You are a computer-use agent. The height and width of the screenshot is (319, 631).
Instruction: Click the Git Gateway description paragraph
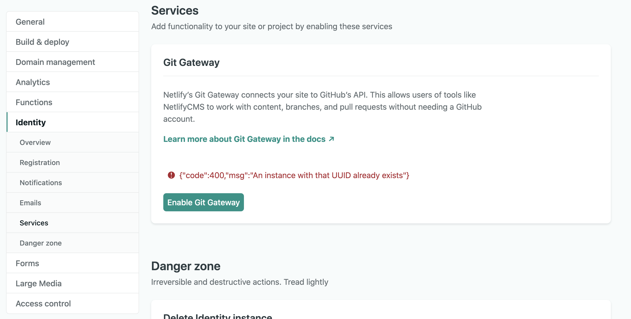(323, 107)
